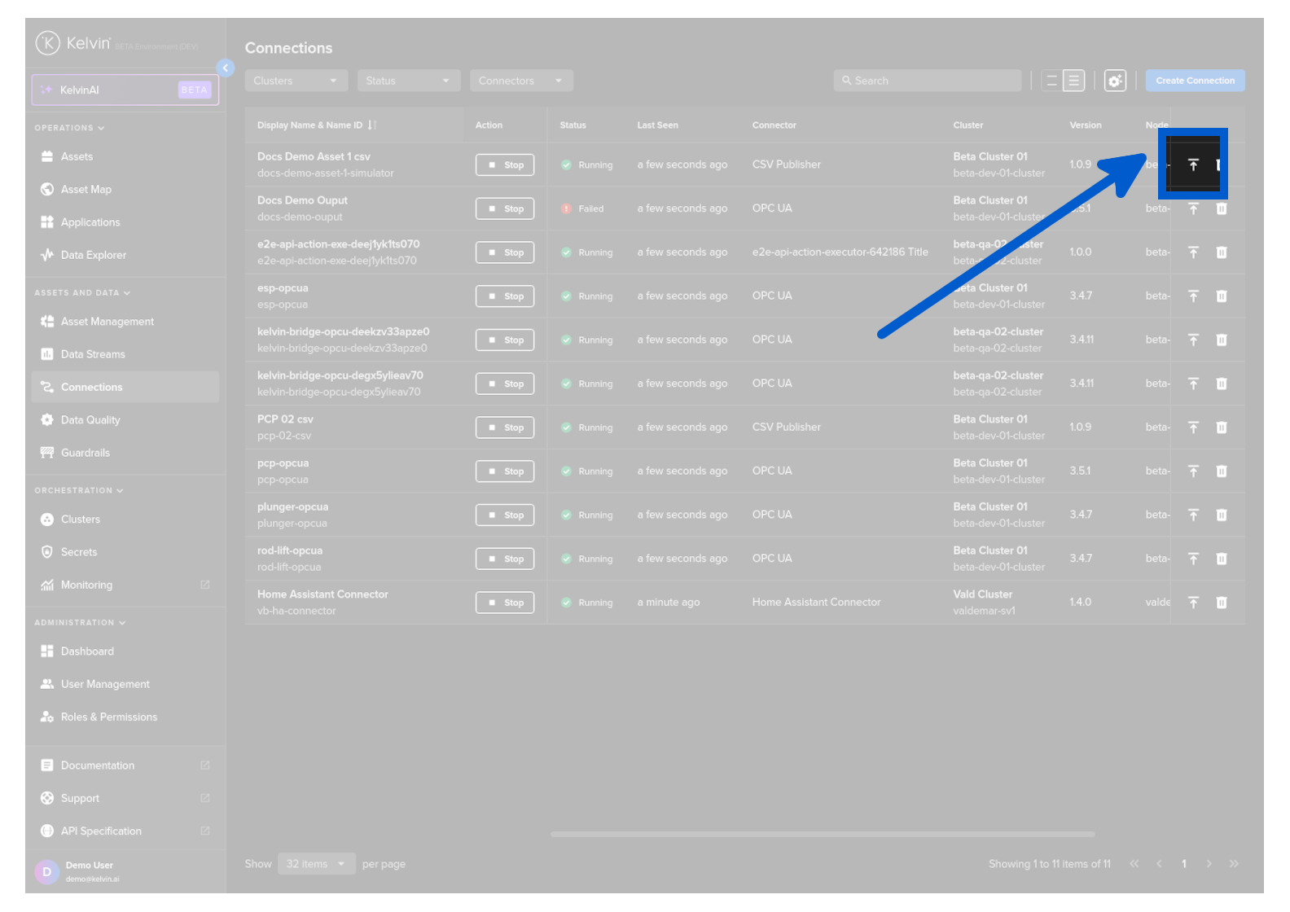Image resolution: width=1290 pixels, height=912 pixels.
Task: Collapse the sidebar with arrow button
Action: tap(226, 68)
